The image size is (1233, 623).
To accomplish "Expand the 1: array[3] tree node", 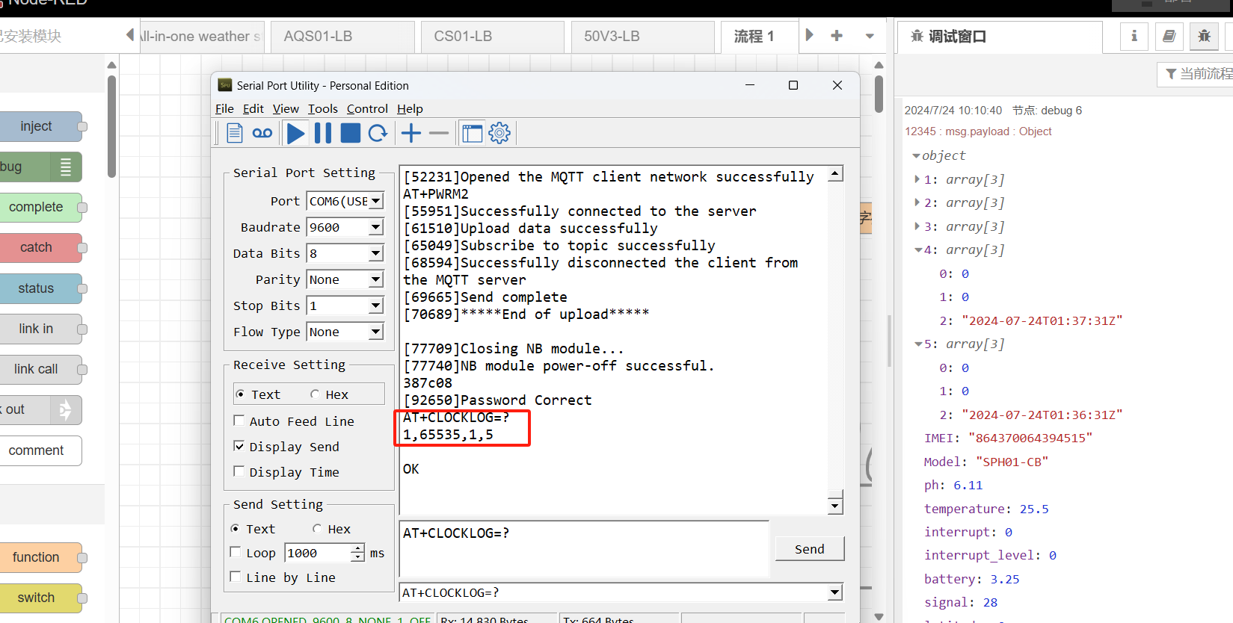I will (917, 179).
